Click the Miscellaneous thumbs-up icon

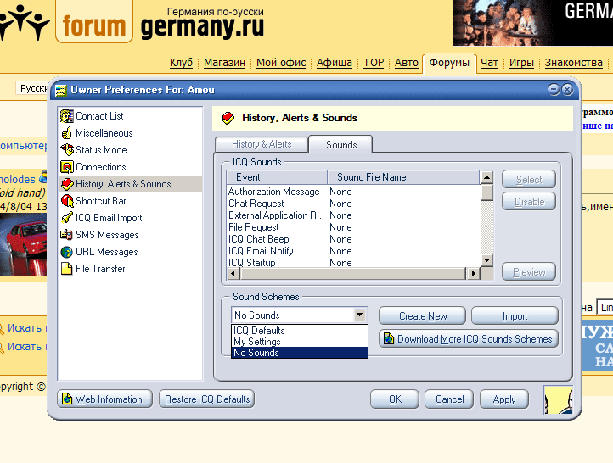[x=67, y=133]
